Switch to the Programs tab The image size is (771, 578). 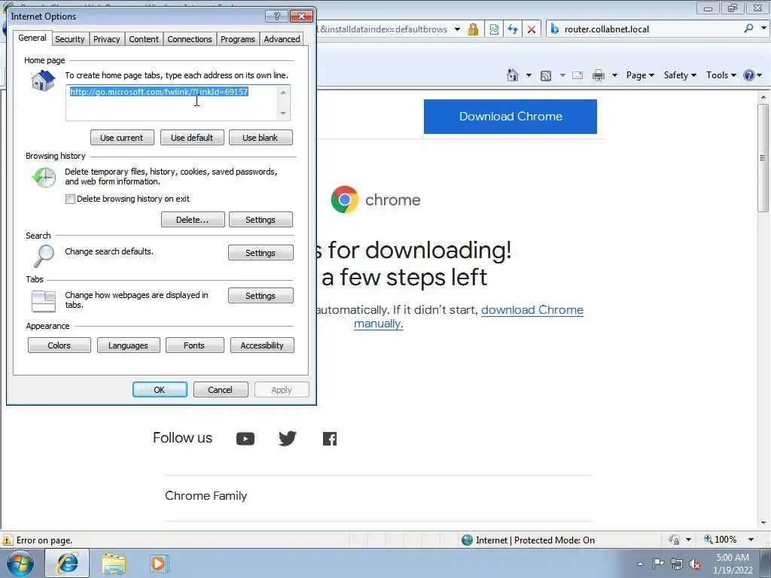[x=237, y=39]
